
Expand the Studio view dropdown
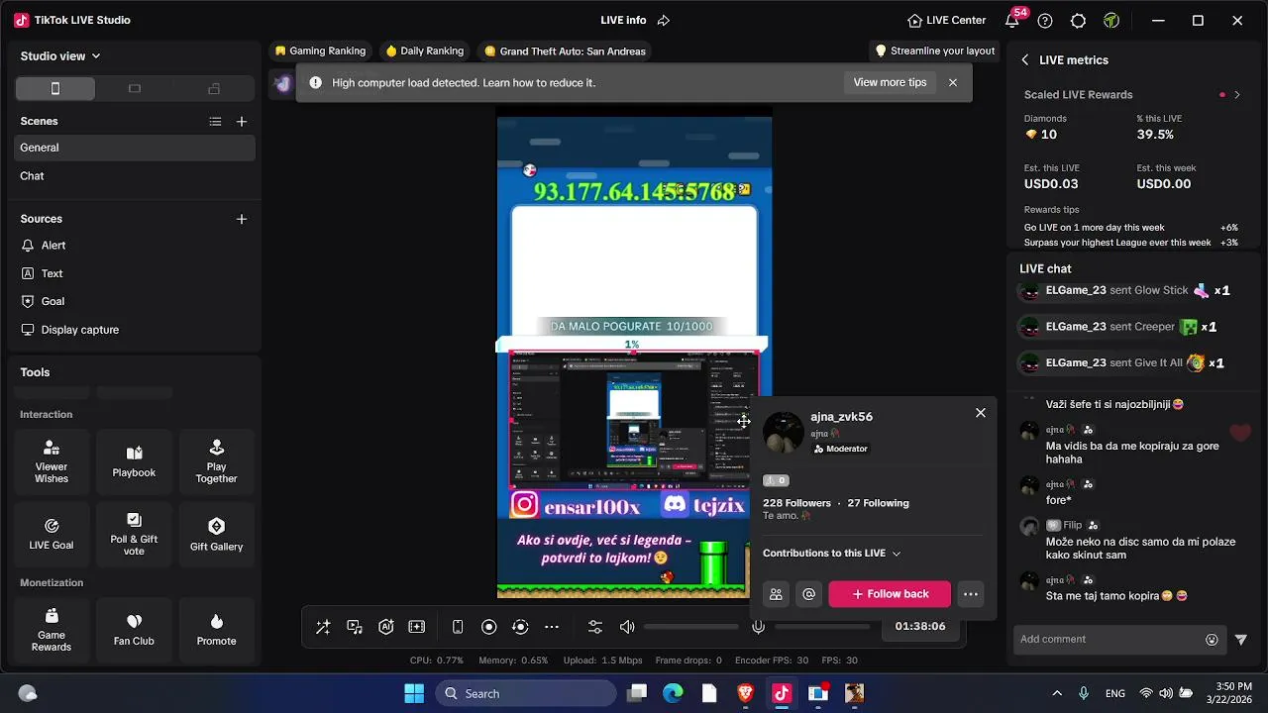(x=60, y=56)
